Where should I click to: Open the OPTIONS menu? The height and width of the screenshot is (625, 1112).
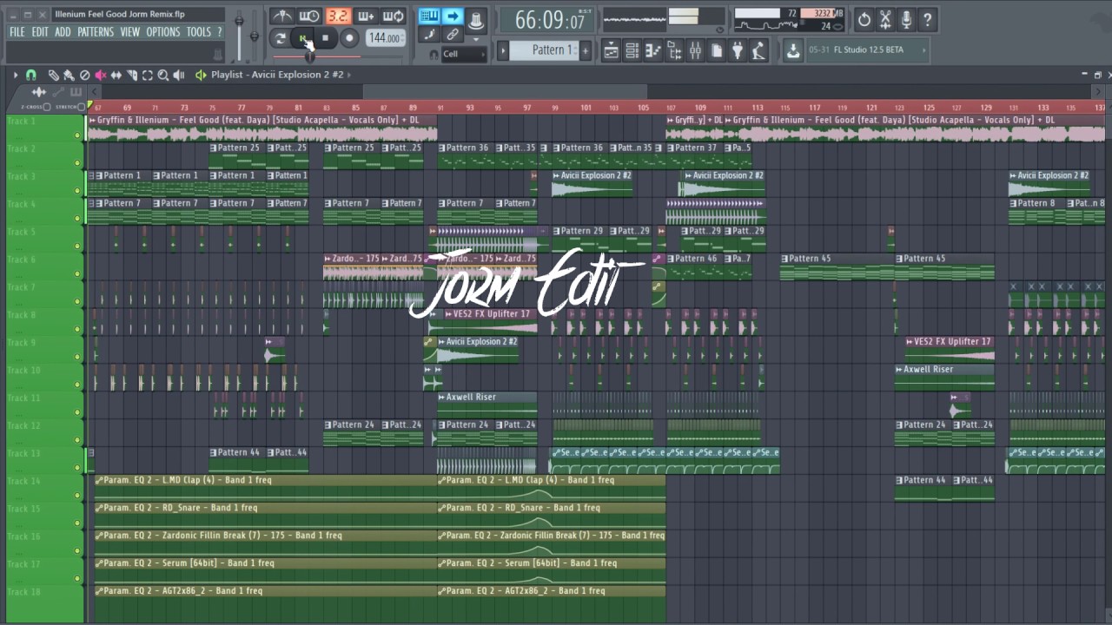click(163, 32)
